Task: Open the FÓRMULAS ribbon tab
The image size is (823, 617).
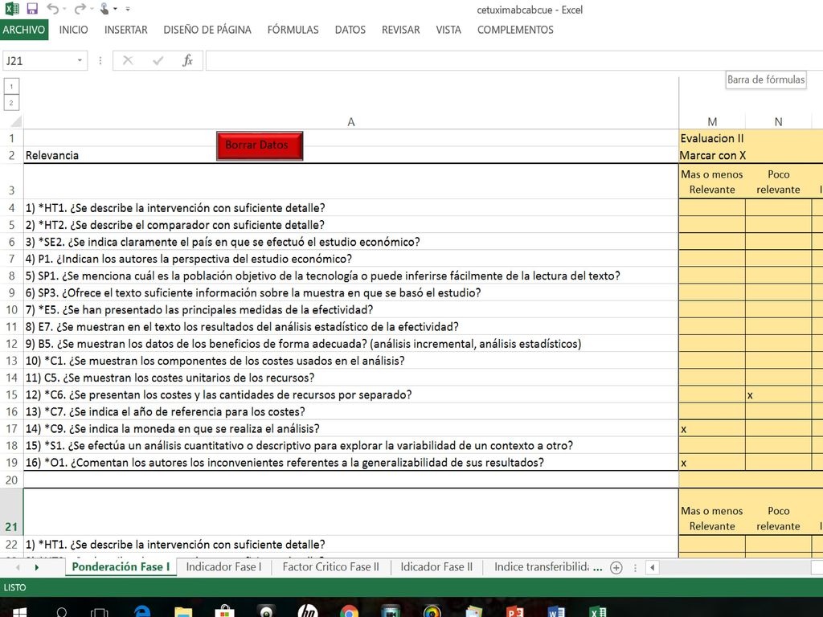Action: 293,30
